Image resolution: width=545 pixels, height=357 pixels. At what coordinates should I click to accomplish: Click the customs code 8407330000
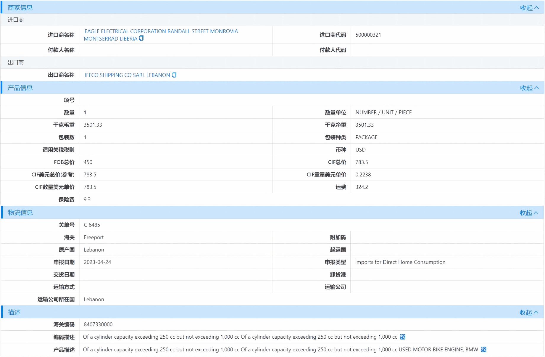pos(98,324)
